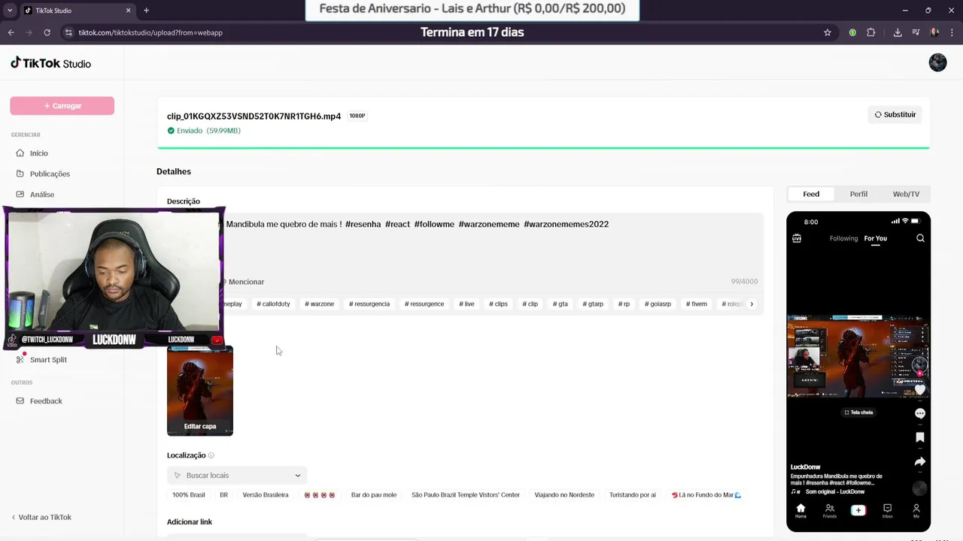Click Tela cheia button in preview
Viewport: 963px width, 541px height.
[858, 413]
